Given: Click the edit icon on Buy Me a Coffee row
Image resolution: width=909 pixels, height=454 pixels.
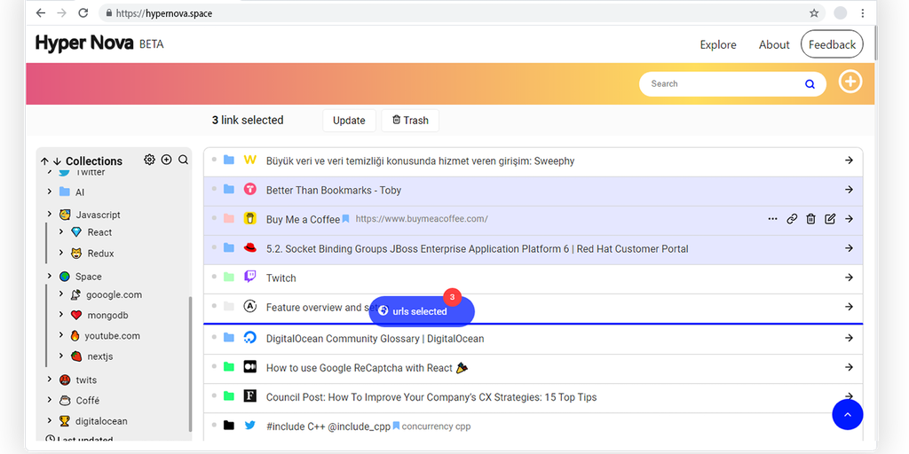Looking at the screenshot, I should pyautogui.click(x=830, y=219).
